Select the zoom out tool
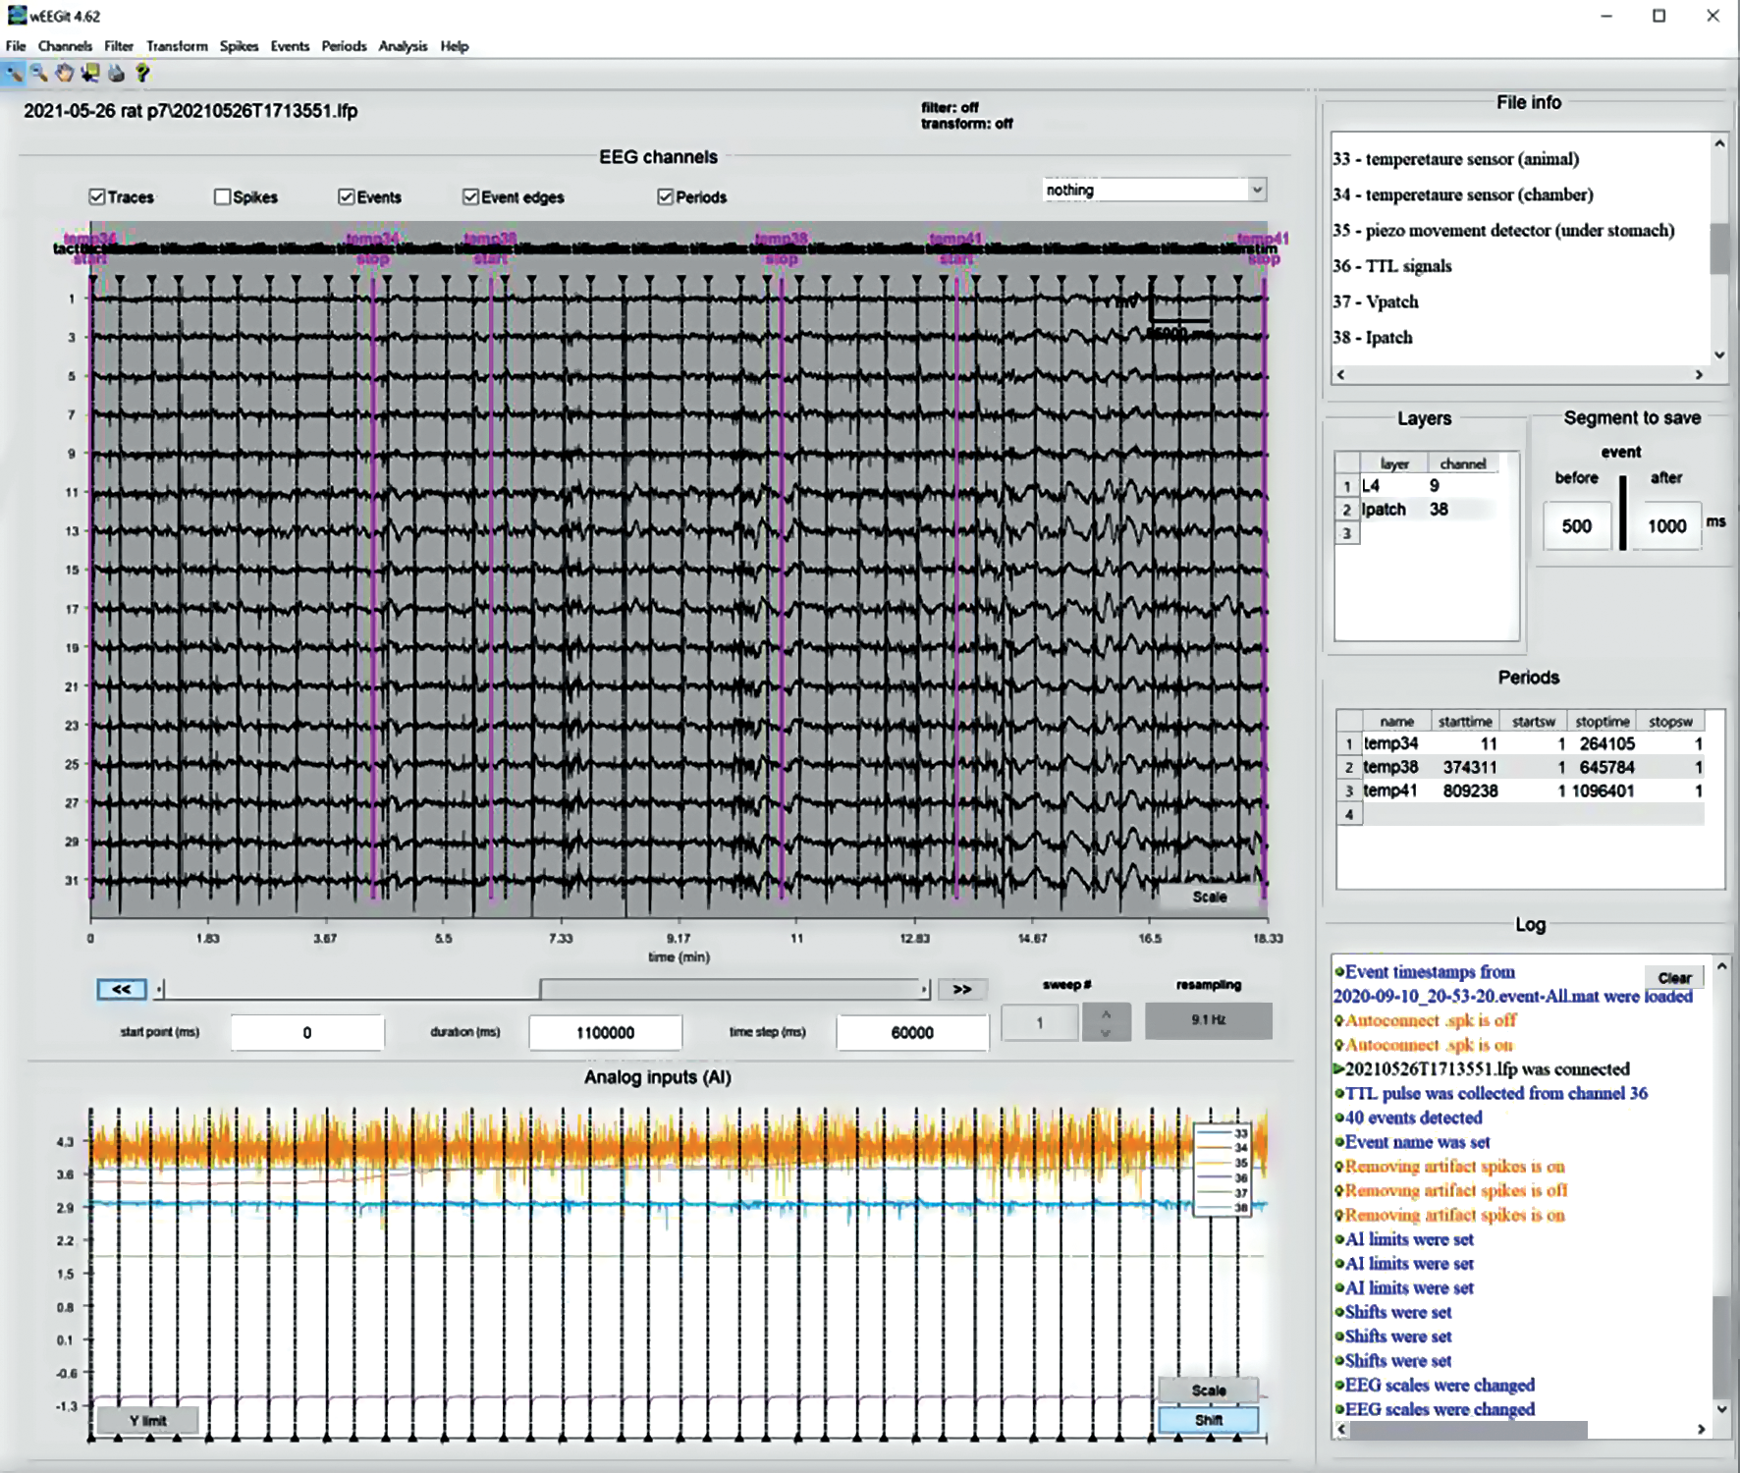Viewport: 1740px width, 1473px height. point(39,73)
